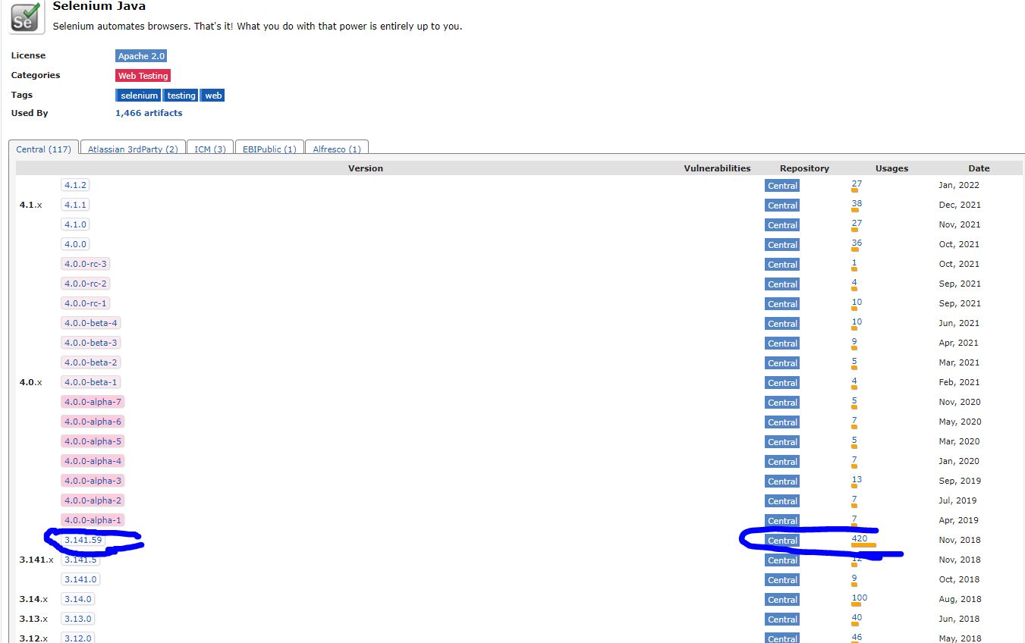1025x643 pixels.
Task: Open version 3.13.0
Action: [x=77, y=619]
